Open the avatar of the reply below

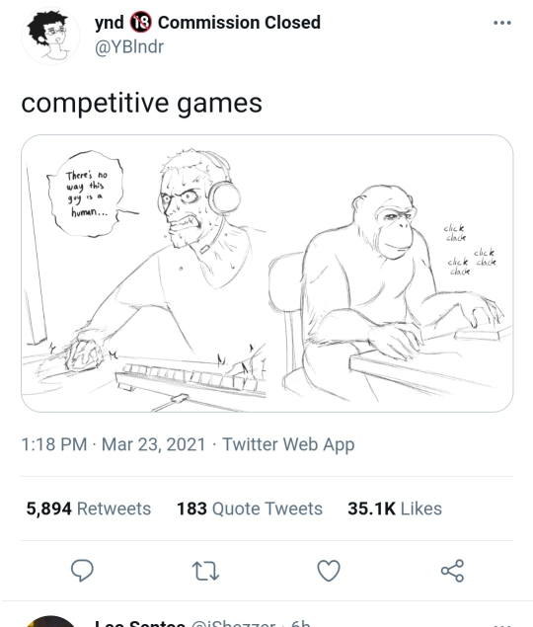50,622
